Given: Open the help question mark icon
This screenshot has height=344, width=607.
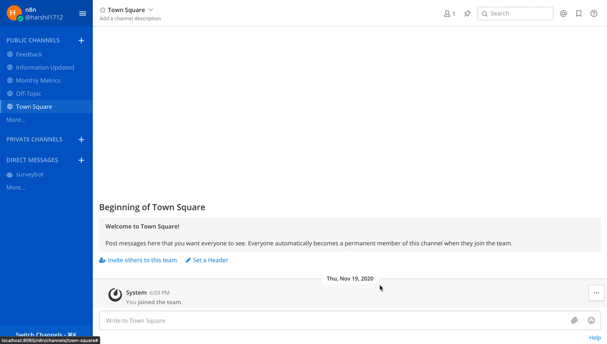Looking at the screenshot, I should pos(594,13).
